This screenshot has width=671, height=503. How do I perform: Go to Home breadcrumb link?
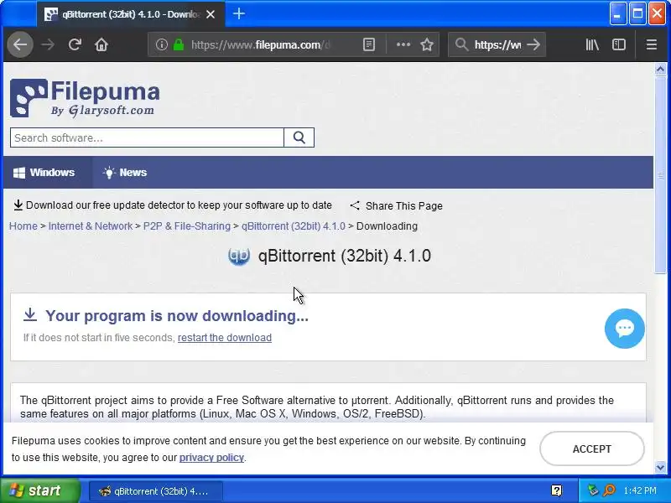pyautogui.click(x=23, y=226)
